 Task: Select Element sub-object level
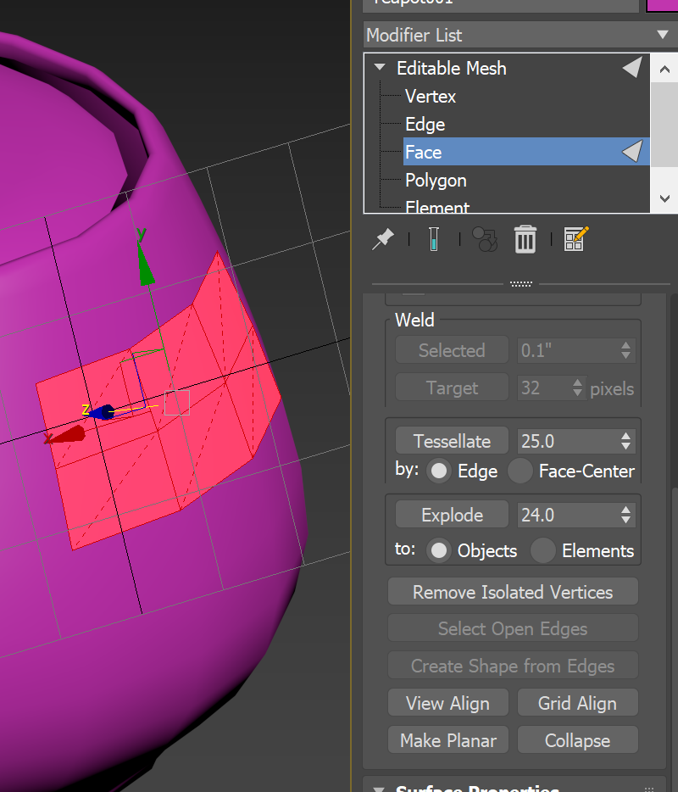(x=437, y=207)
